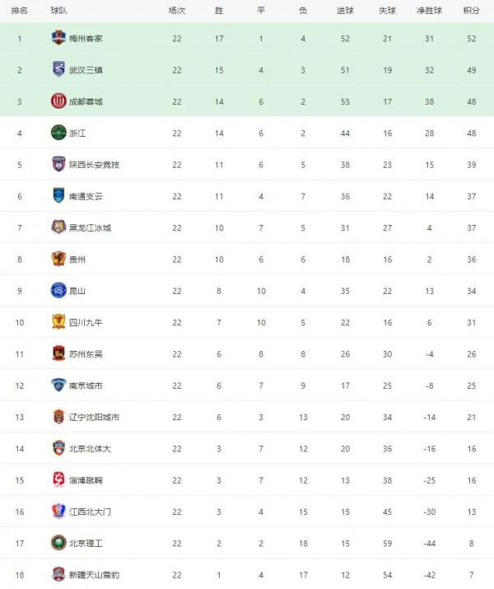Image resolution: width=494 pixels, height=589 pixels.
Task: Click the 梅州客家 team logo
Action: (x=58, y=38)
